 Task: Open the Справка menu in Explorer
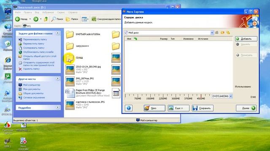(73, 12)
